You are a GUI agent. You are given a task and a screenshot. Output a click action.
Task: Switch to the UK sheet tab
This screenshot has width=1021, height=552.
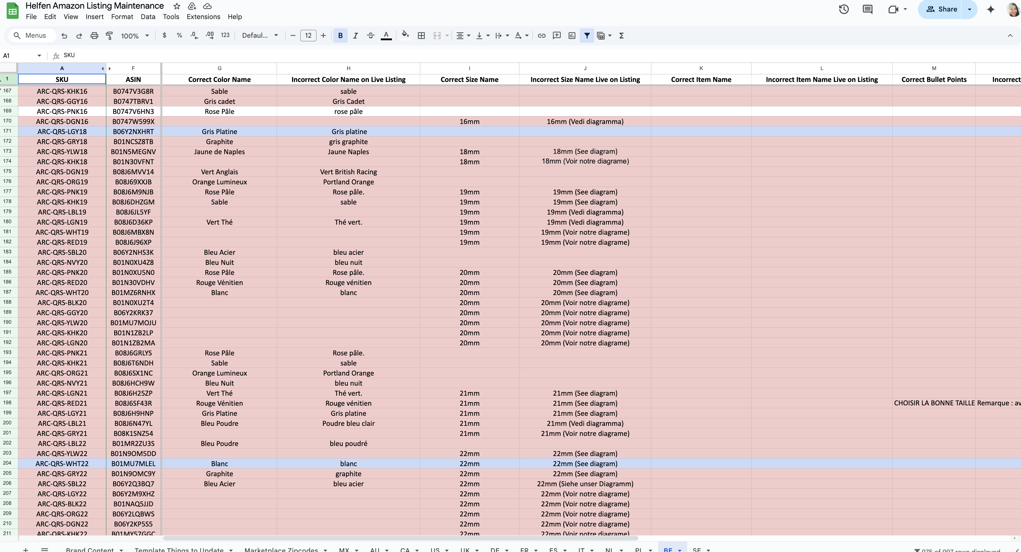(x=465, y=549)
